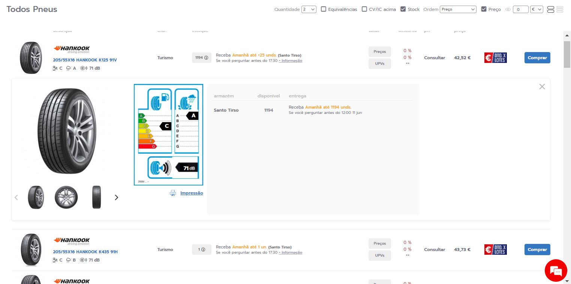The height and width of the screenshot is (284, 571).
Task: Select the tire side-view wheel thumbnail
Action: coord(66,197)
